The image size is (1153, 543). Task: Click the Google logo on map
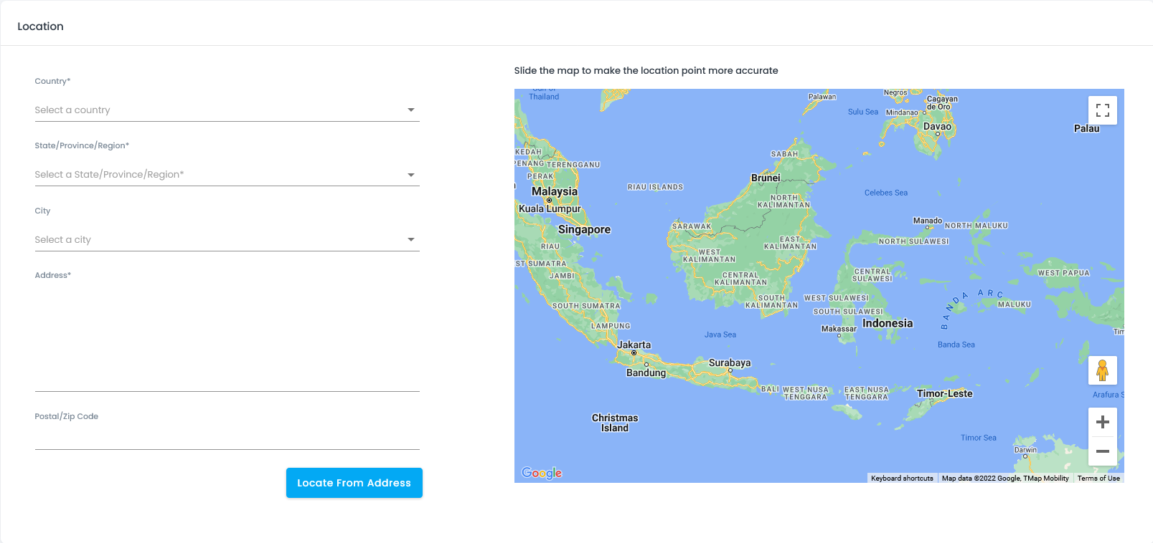pyautogui.click(x=542, y=473)
